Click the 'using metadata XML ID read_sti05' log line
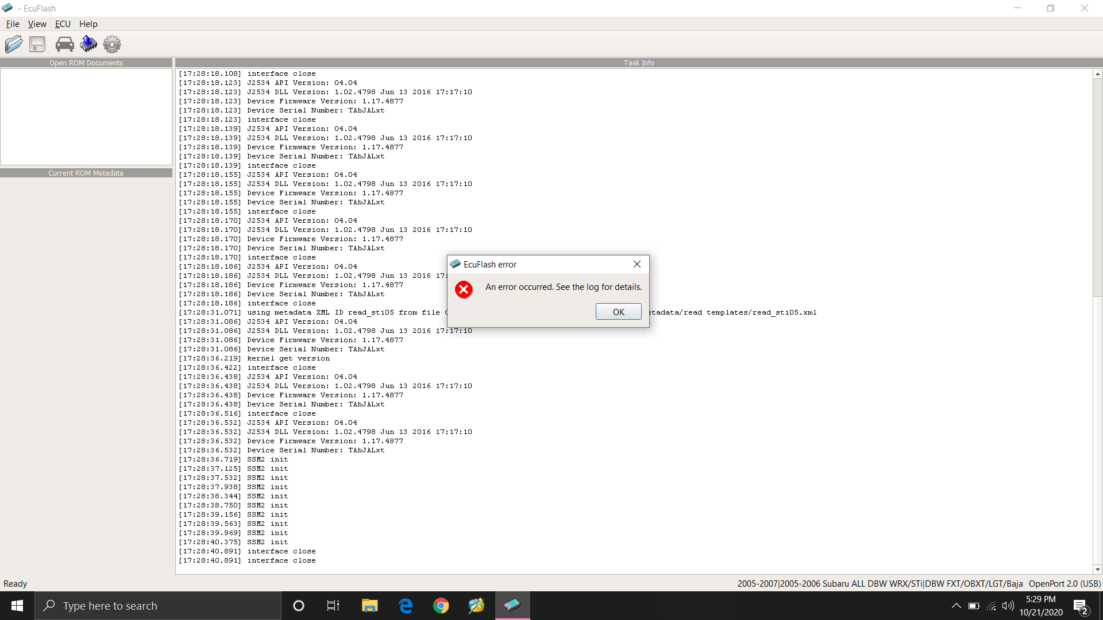This screenshot has height=620, width=1103. (497, 312)
